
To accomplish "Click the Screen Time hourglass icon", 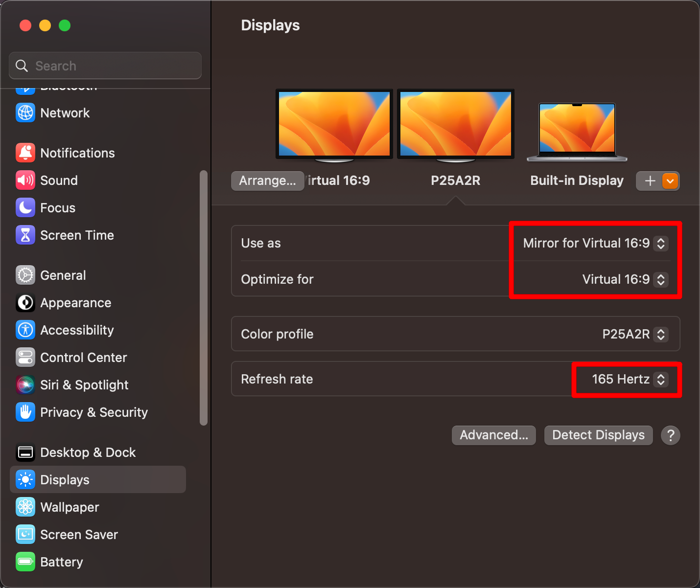I will [25, 235].
